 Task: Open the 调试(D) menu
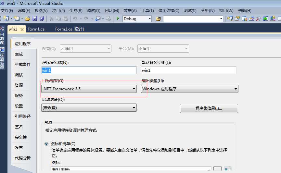click(x=94, y=11)
